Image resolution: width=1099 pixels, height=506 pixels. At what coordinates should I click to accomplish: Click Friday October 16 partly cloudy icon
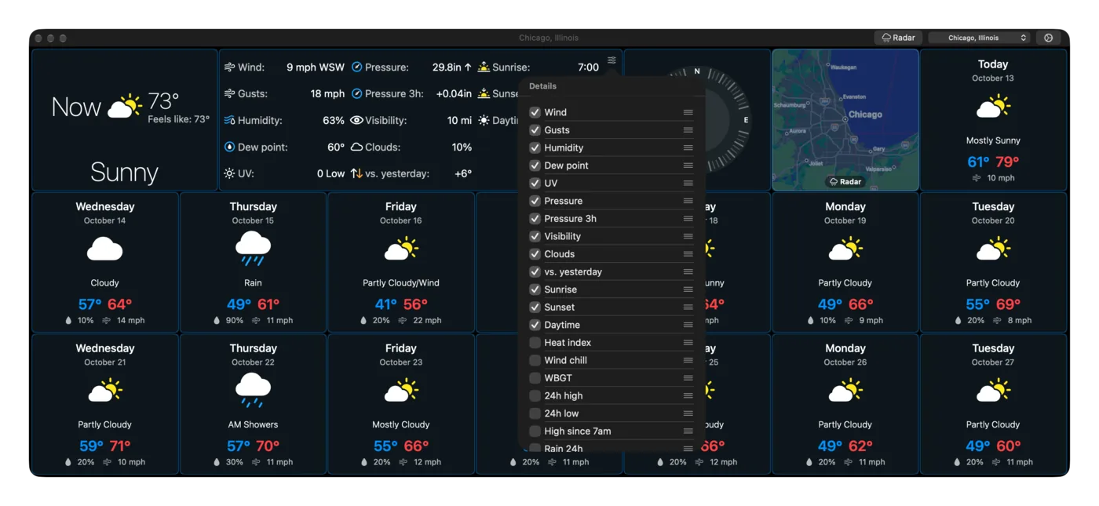401,249
